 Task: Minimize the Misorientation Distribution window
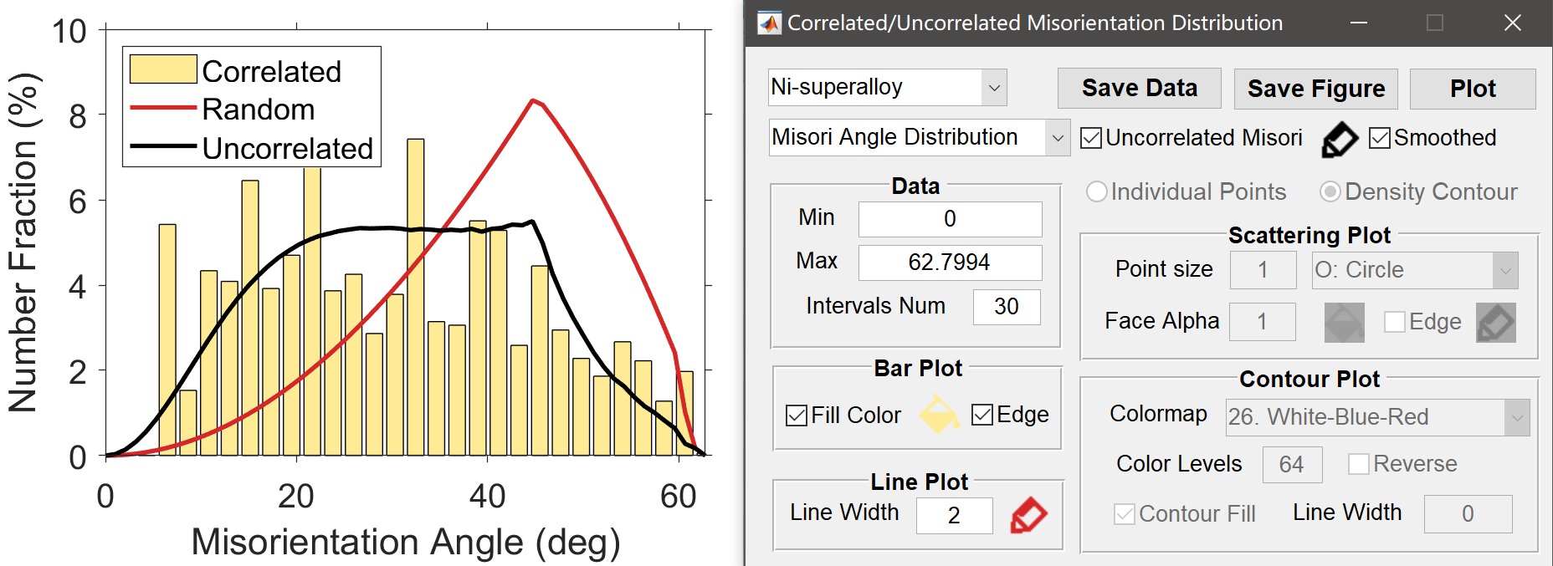pyautogui.click(x=1359, y=23)
